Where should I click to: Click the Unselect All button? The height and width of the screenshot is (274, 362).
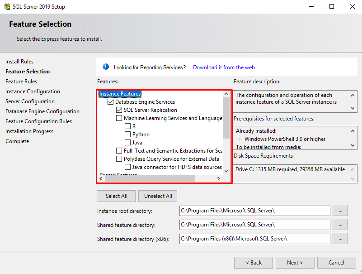(x=158, y=196)
